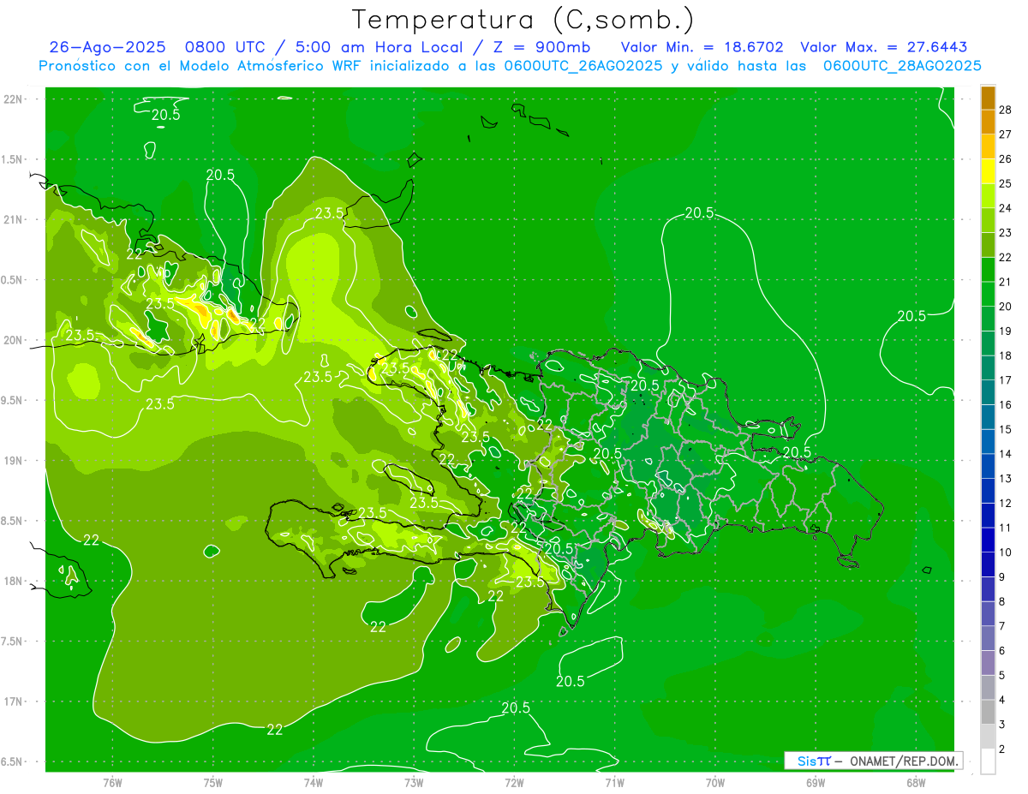Click the longitude axis label "76W"
Image resolution: width=1028 pixels, height=794 pixels.
(112, 782)
